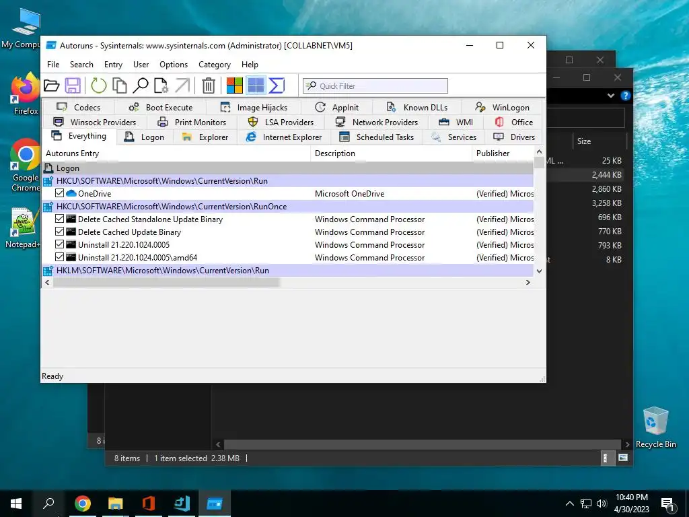The width and height of the screenshot is (689, 517).
Task: Open the File menu
Action: pyautogui.click(x=53, y=65)
